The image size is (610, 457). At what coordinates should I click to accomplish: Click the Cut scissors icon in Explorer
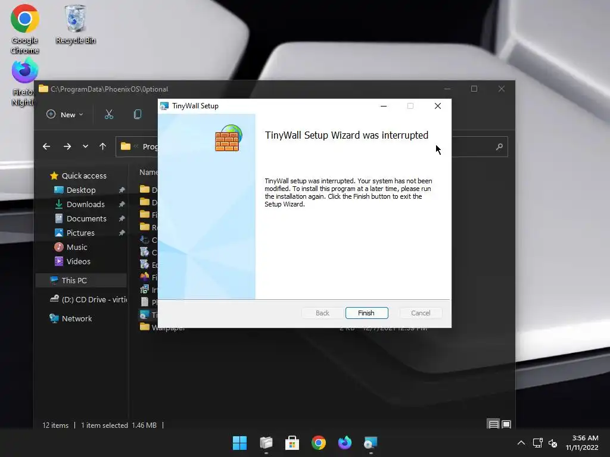coord(109,114)
